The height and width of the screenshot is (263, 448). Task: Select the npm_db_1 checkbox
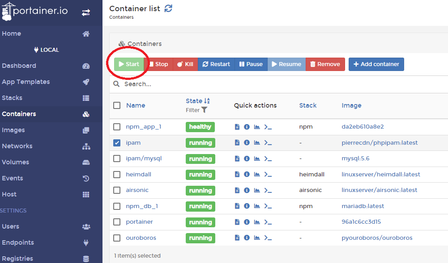click(117, 206)
